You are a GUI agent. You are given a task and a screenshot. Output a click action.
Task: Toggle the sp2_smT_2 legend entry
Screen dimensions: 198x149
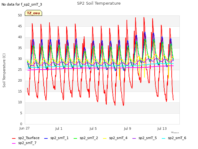tap(86, 138)
